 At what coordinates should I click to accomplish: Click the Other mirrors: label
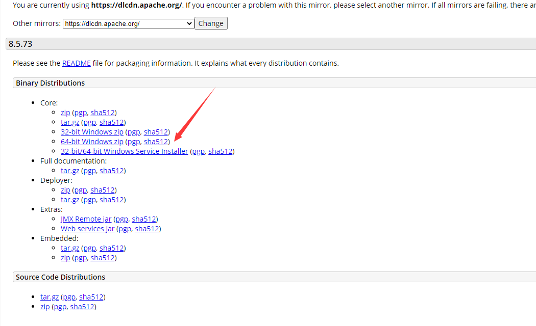[x=37, y=23]
